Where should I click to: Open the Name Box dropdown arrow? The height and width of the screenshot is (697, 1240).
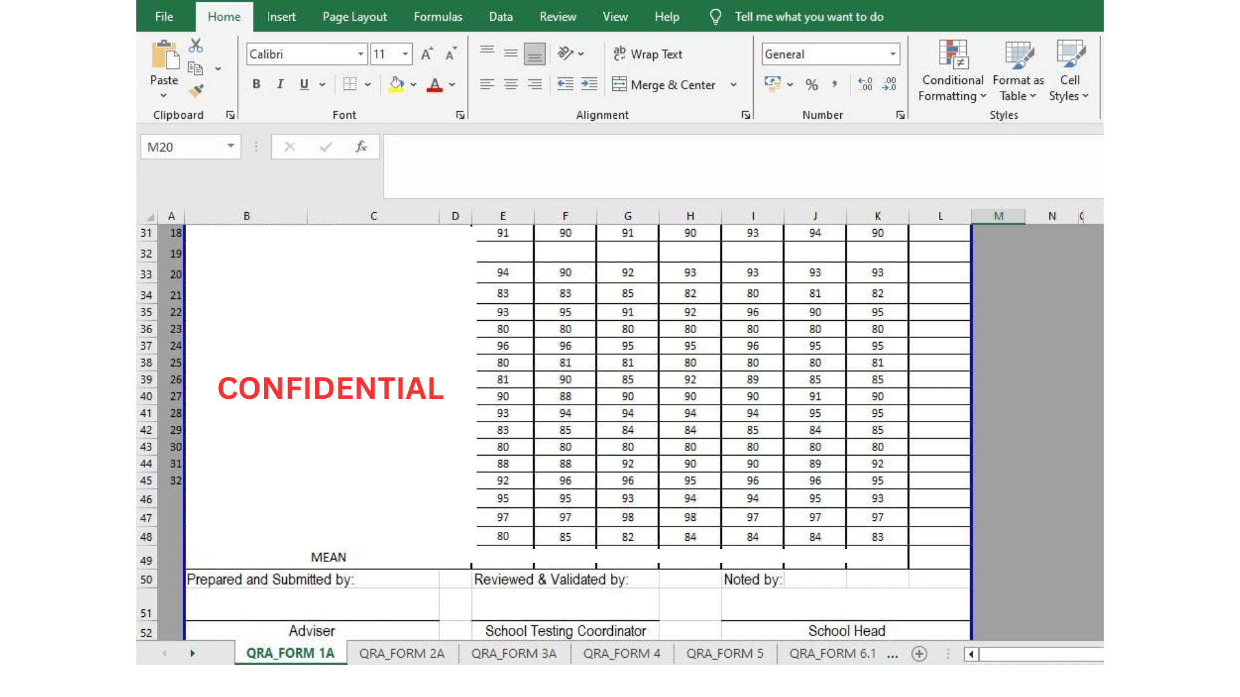pyautogui.click(x=231, y=146)
